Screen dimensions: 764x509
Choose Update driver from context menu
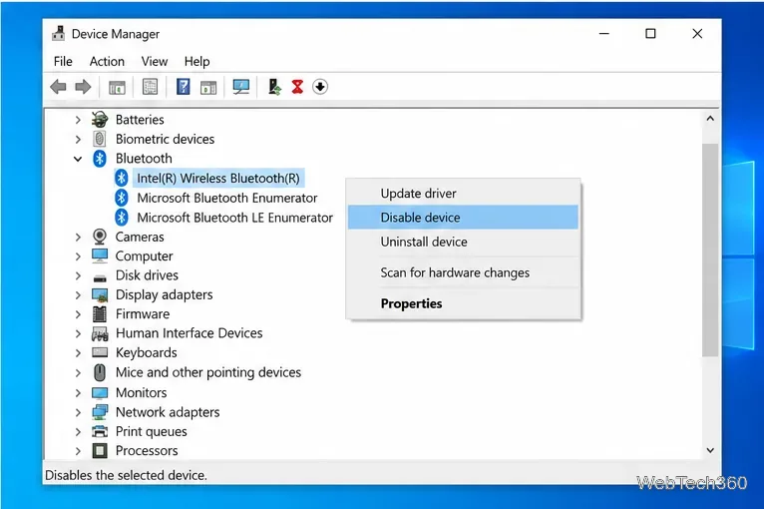pos(463,194)
